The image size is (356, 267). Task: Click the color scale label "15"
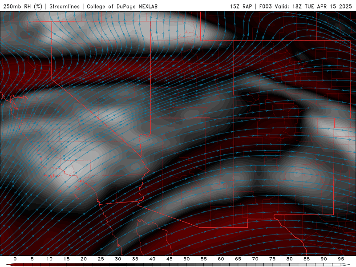point(66,259)
